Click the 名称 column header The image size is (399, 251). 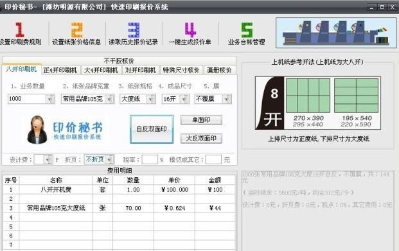coord(56,180)
